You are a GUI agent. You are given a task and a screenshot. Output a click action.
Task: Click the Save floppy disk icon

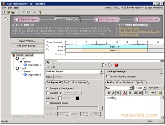pos(13,12)
